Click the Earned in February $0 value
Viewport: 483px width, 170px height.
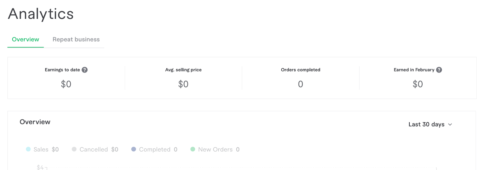[x=417, y=84]
